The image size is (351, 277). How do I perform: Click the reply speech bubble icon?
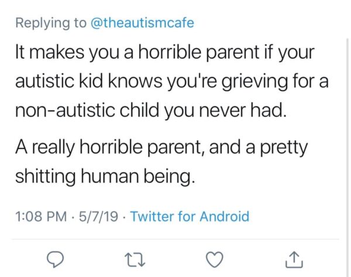click(x=55, y=259)
